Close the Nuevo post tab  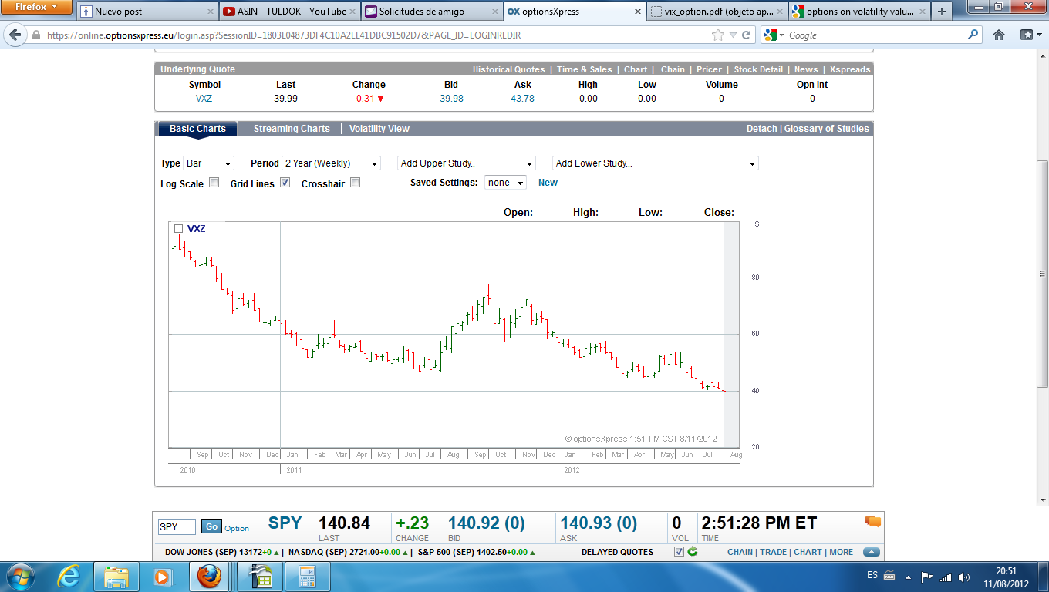(x=211, y=12)
